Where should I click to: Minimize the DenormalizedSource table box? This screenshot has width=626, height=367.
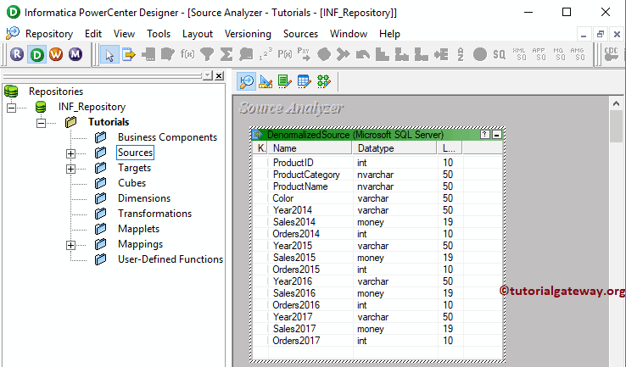496,135
